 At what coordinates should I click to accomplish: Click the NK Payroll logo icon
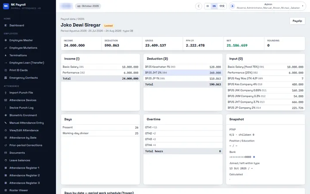coord(6,6)
